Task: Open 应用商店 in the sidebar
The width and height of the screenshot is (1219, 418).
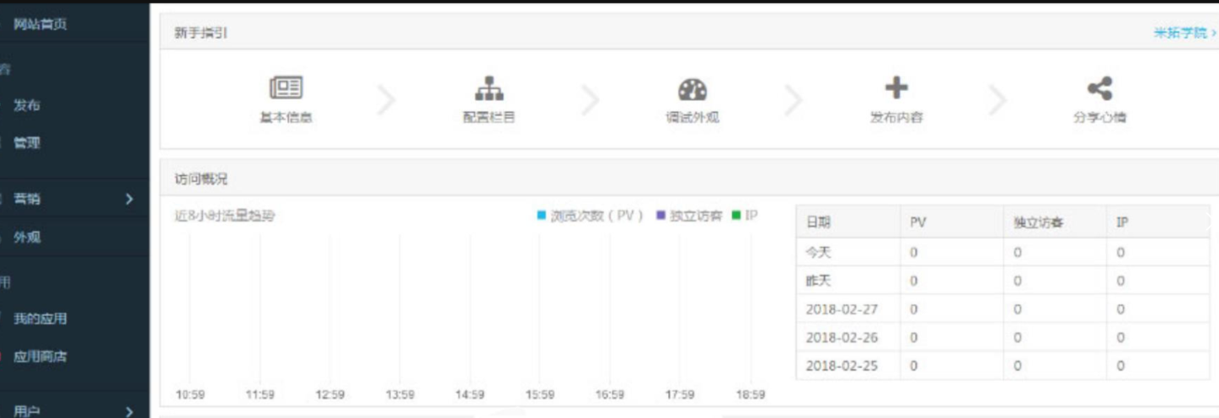Action: [40, 356]
